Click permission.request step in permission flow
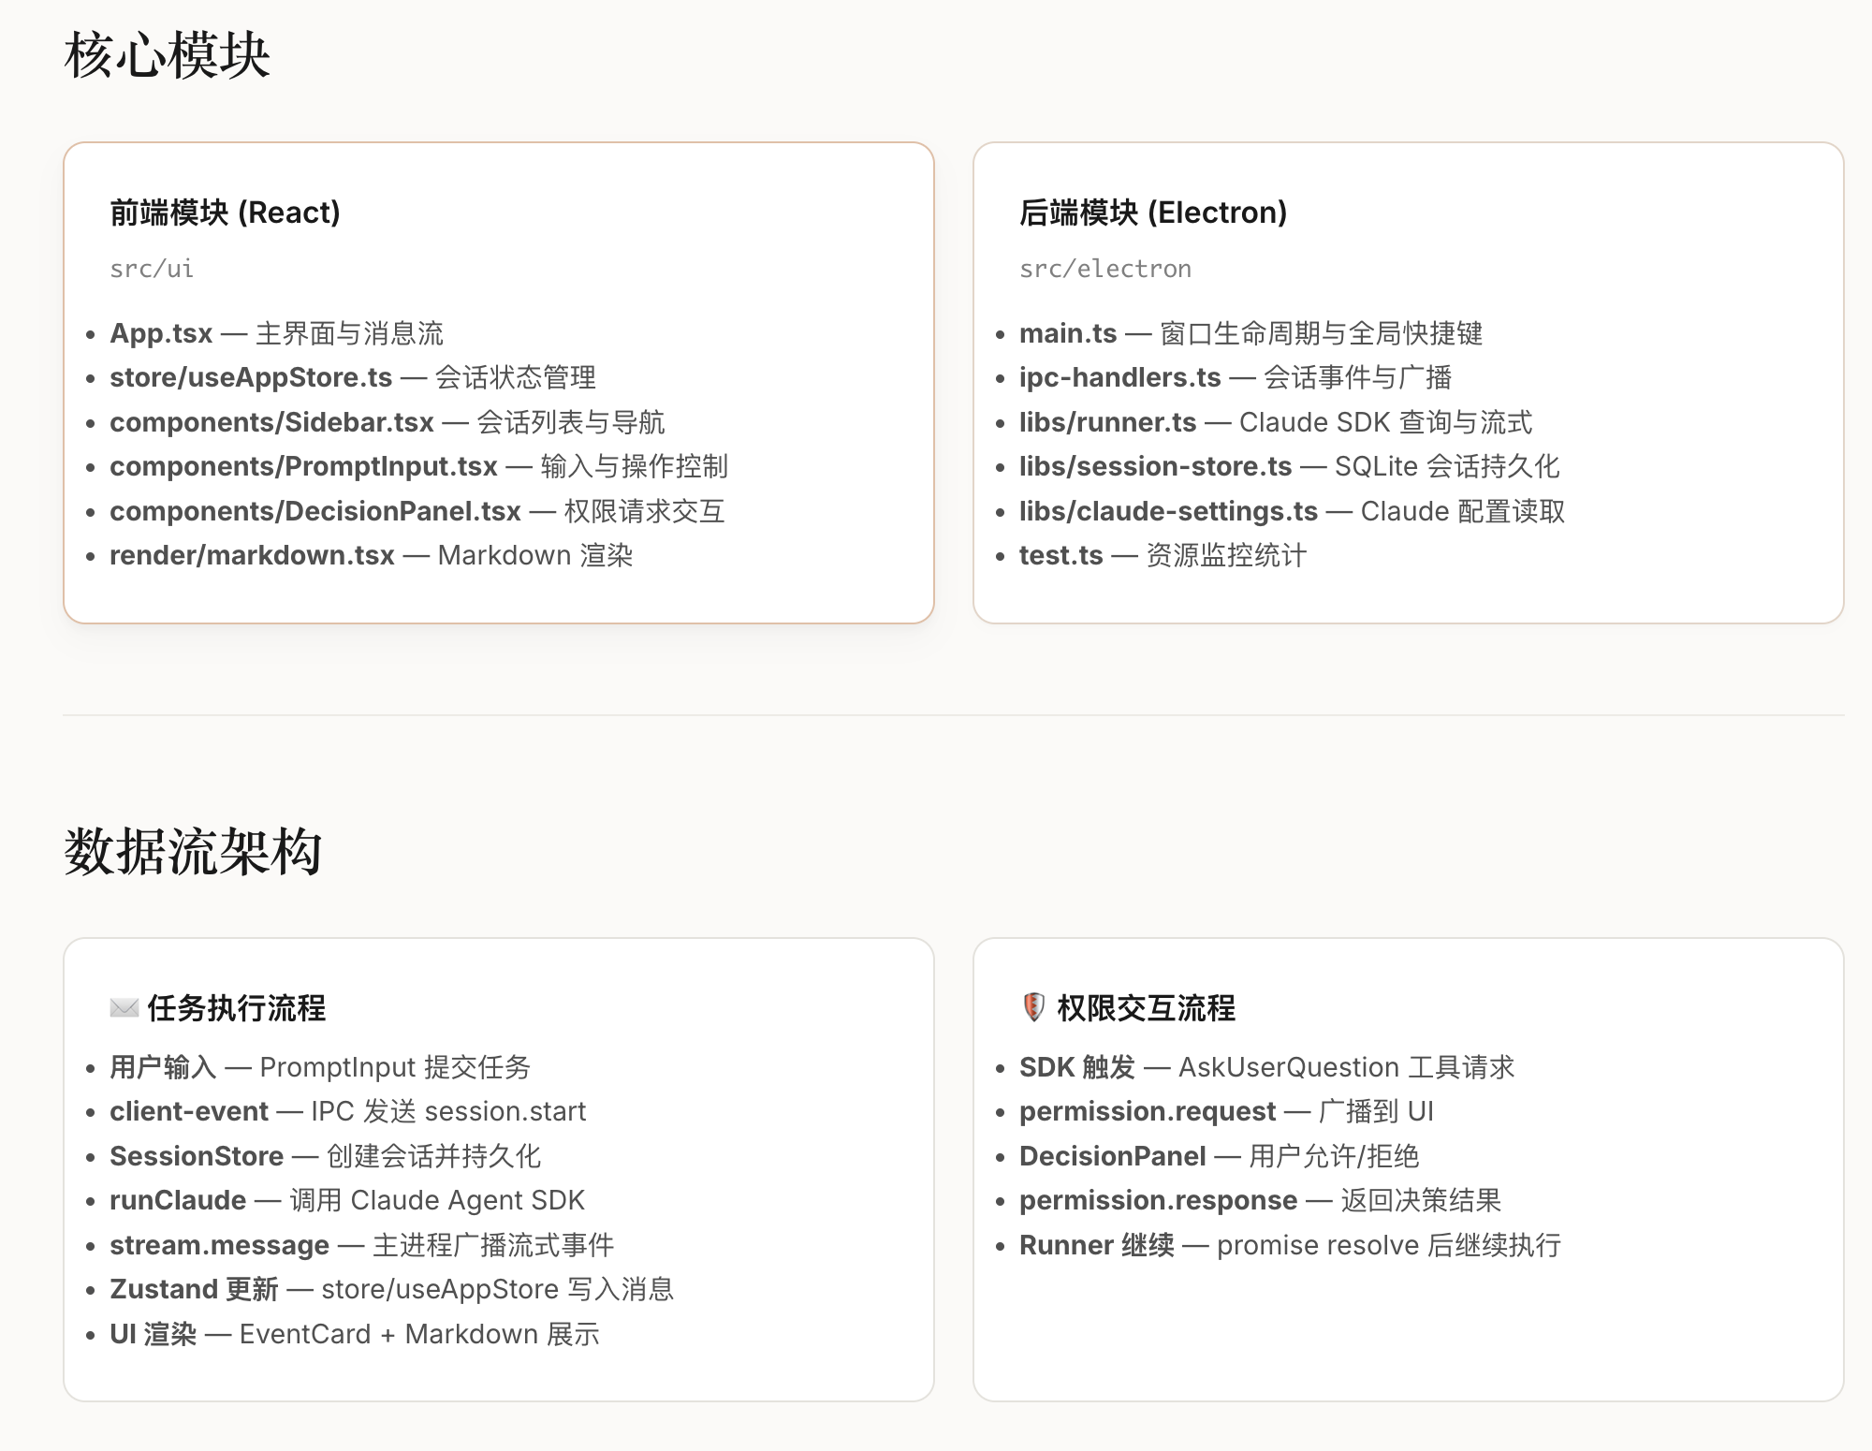The width and height of the screenshot is (1872, 1451). click(x=1147, y=1111)
